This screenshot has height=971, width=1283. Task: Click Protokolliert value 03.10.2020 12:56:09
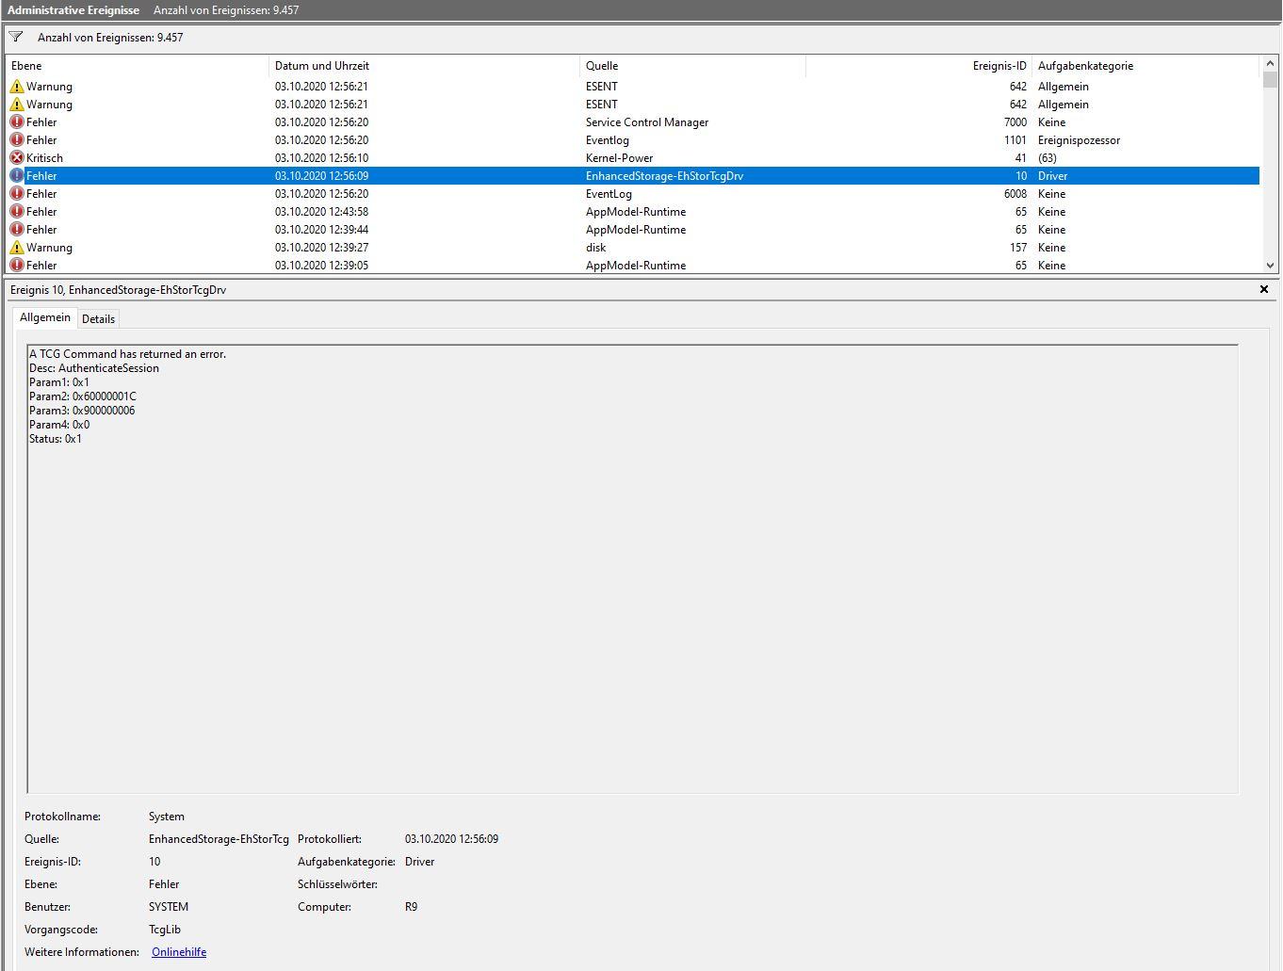(452, 839)
